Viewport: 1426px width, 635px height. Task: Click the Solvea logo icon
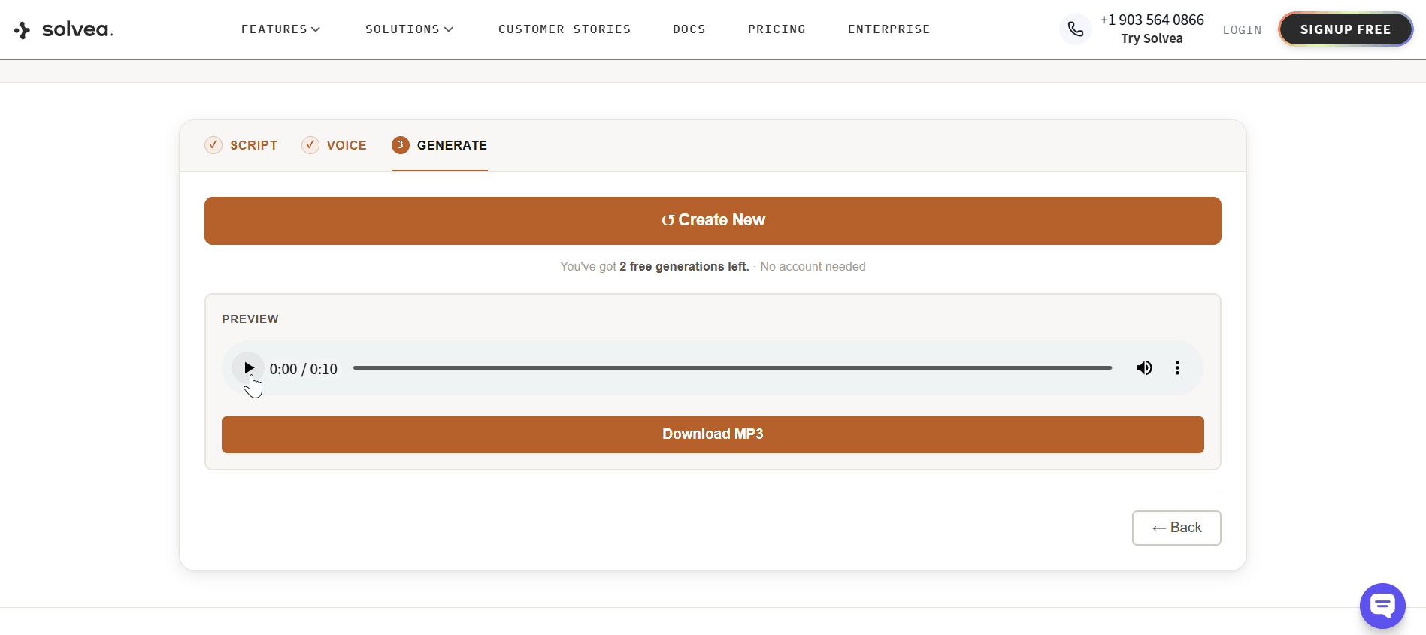coord(23,30)
